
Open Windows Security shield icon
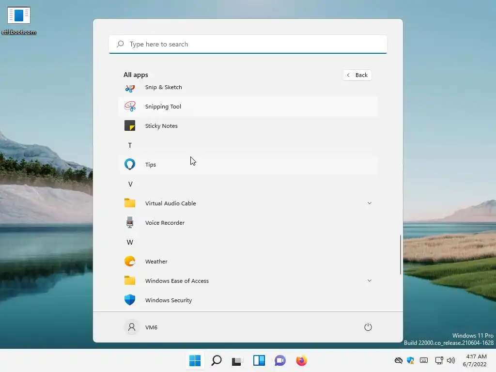(130, 300)
